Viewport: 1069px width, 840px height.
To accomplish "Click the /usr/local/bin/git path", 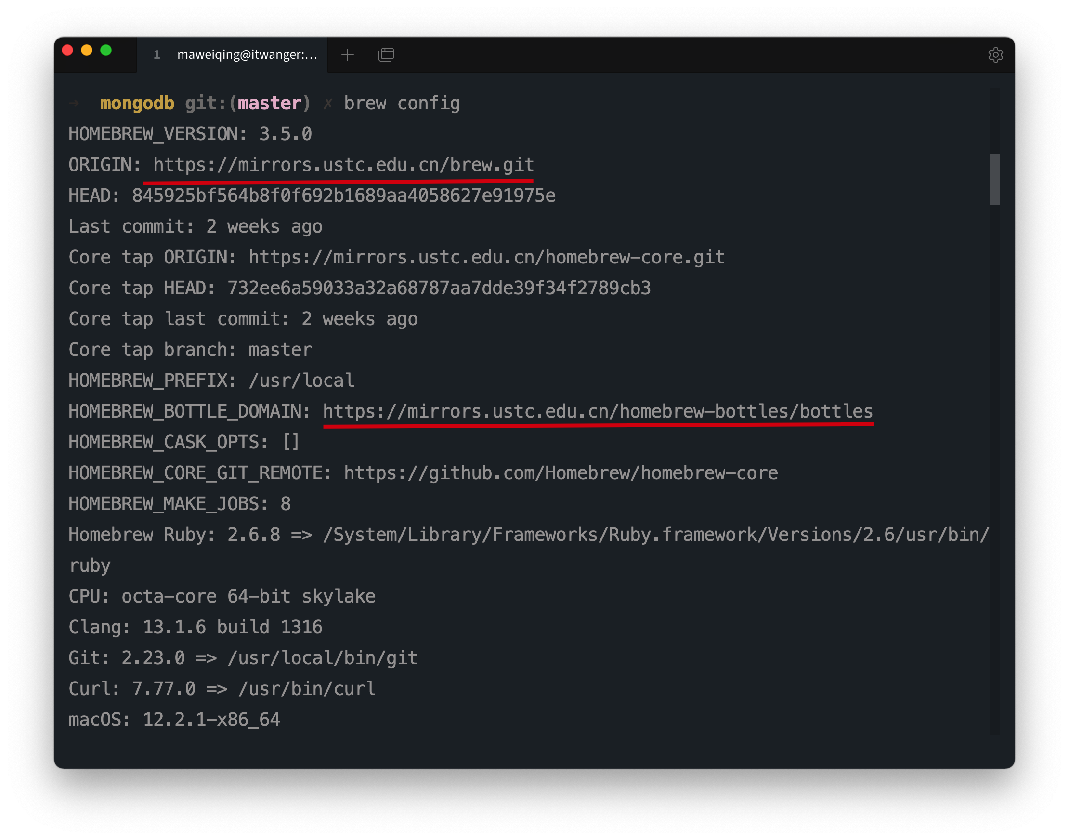I will 323,657.
